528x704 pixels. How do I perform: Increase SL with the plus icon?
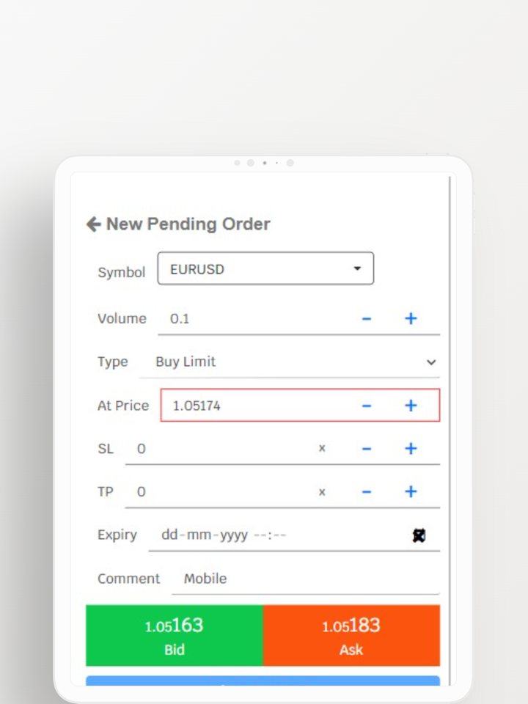pyautogui.click(x=411, y=448)
